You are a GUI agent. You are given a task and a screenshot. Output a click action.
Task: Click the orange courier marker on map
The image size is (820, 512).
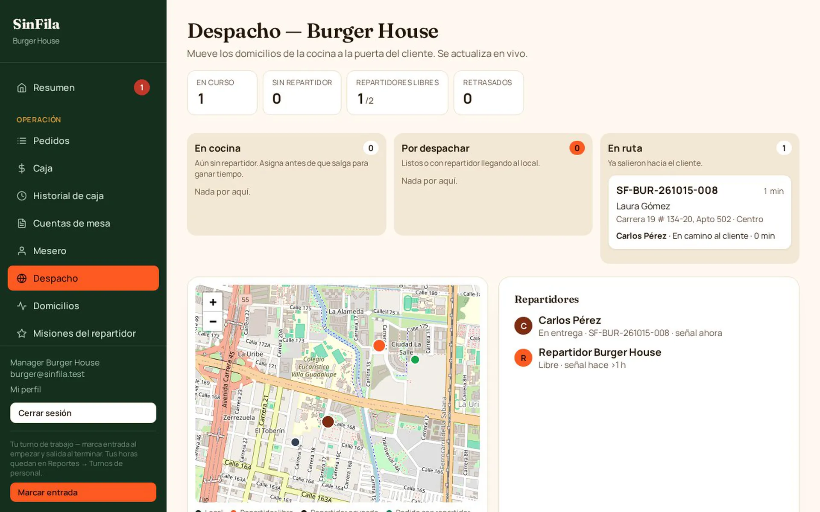coord(379,346)
